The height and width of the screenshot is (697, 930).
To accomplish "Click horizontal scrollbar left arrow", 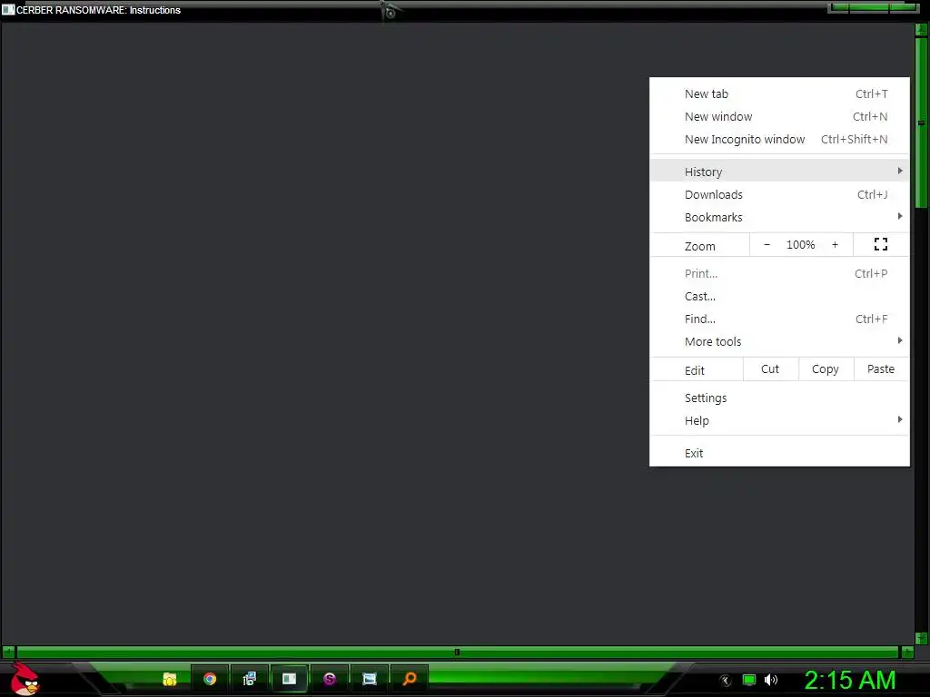I will click(x=7, y=652).
